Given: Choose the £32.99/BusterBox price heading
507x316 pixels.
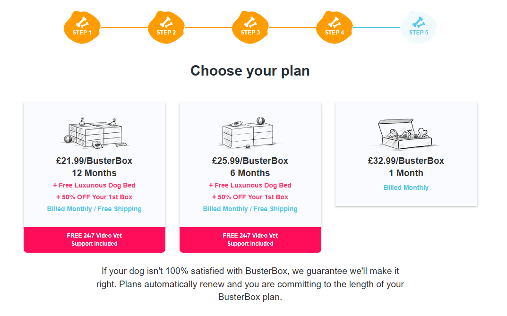Looking at the screenshot, I should pos(406,161).
